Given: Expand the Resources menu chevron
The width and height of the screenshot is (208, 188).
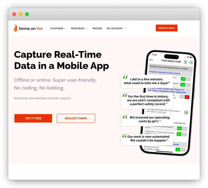Looking at the screenshot, I should [87, 28].
